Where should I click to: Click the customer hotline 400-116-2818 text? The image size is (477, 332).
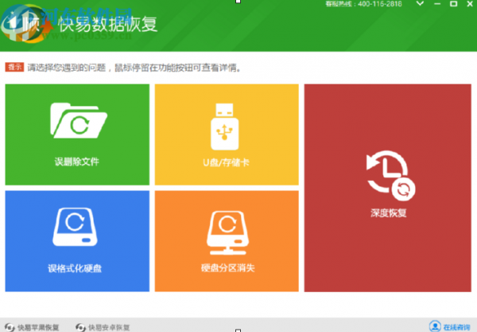363,4
